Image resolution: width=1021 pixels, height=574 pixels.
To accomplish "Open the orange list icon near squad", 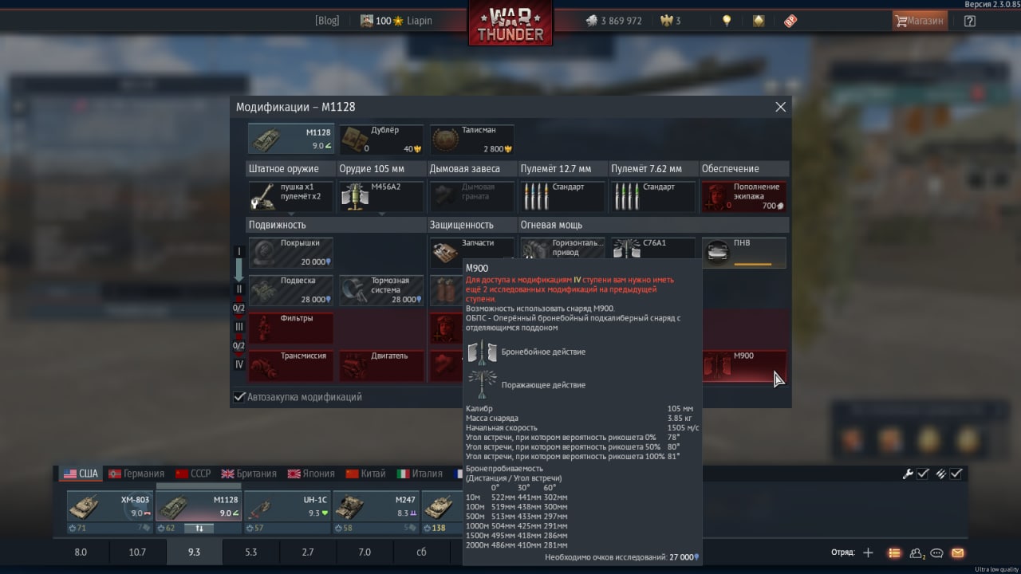I will click(895, 552).
